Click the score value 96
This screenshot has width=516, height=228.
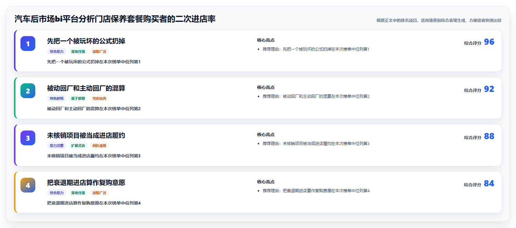[x=489, y=42]
